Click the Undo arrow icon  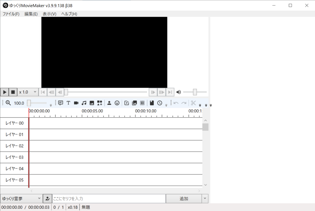pyautogui.click(x=176, y=103)
